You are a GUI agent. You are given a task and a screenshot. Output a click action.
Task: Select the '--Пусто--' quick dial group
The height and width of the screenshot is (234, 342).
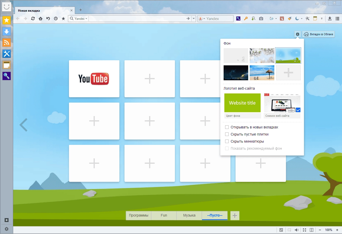pyautogui.click(x=215, y=216)
